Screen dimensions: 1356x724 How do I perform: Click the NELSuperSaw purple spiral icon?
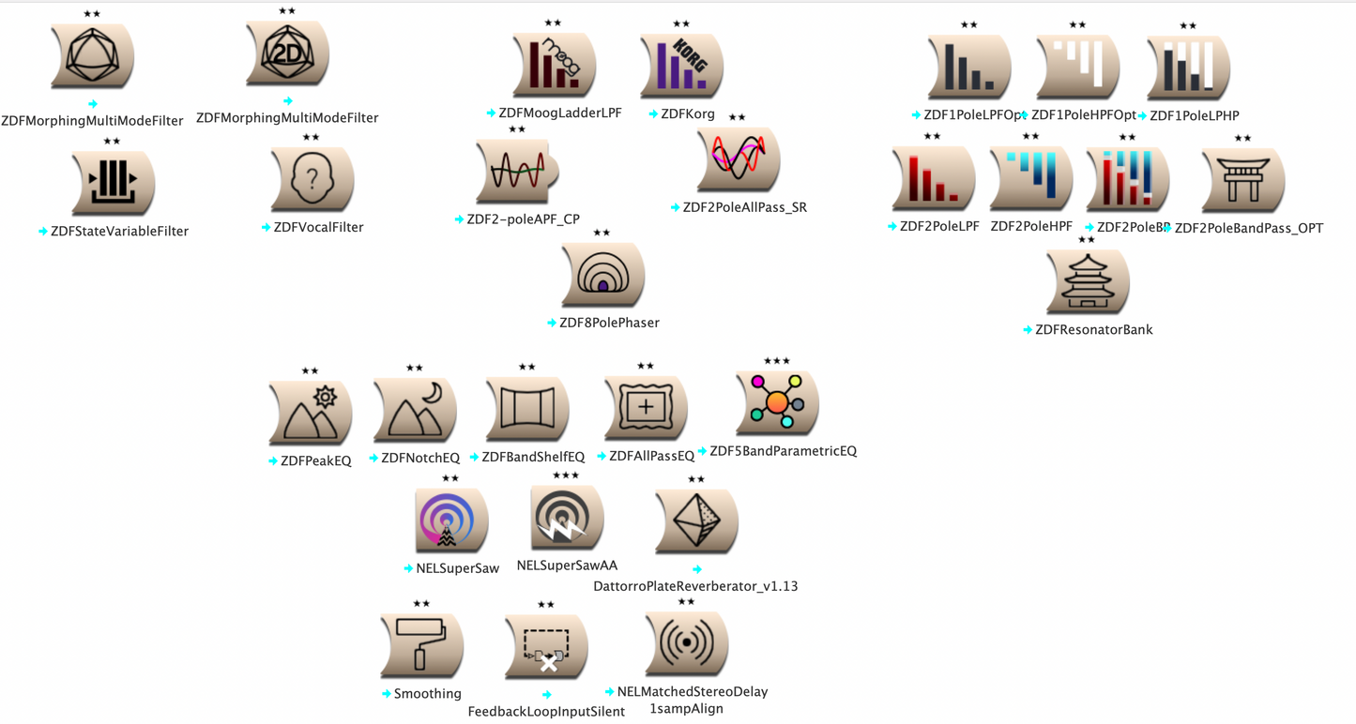(x=451, y=520)
